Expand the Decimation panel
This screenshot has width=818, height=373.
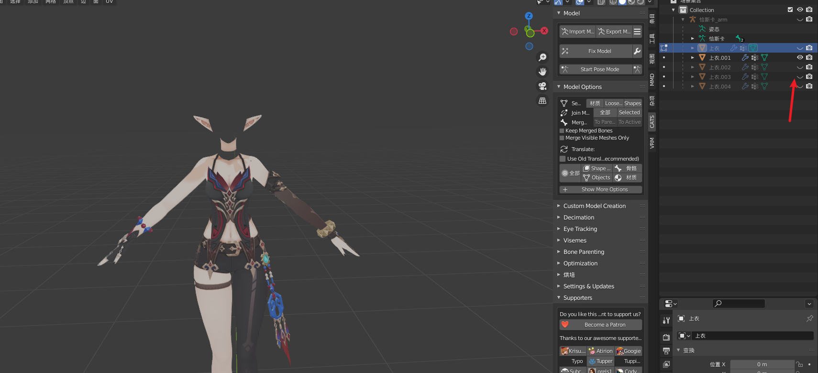pos(559,217)
